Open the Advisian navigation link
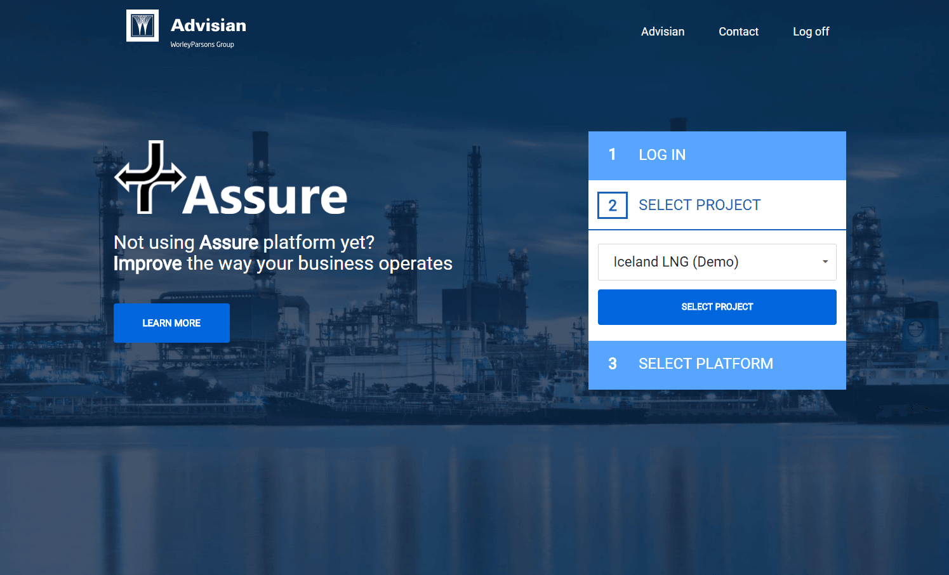Viewport: 949px width, 575px height. pyautogui.click(x=663, y=32)
